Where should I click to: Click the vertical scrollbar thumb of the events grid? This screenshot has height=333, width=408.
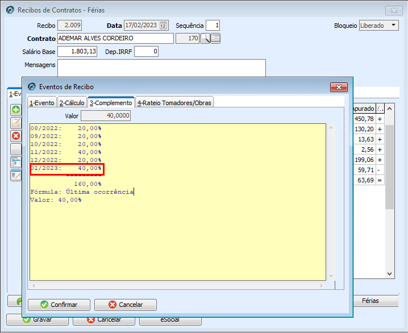click(389, 166)
